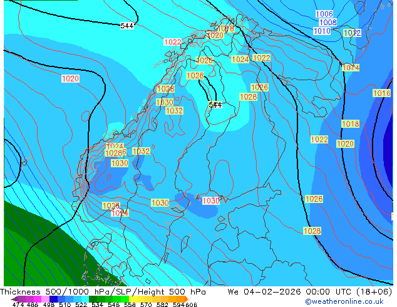This screenshot has width=397, height=307.
Task: Click the forecast date 'We 04-02-2026 00:00 UTC'
Action: click(289, 292)
